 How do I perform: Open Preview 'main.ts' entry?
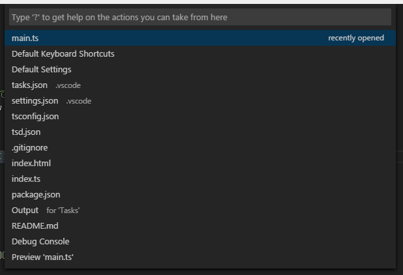coord(200,257)
